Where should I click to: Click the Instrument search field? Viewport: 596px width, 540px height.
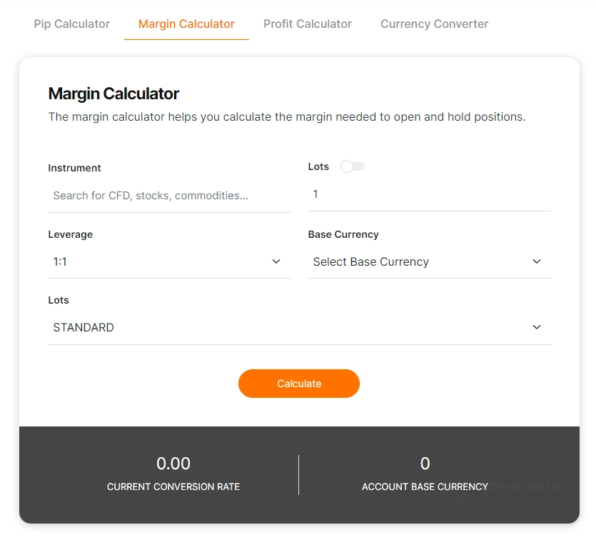click(168, 196)
